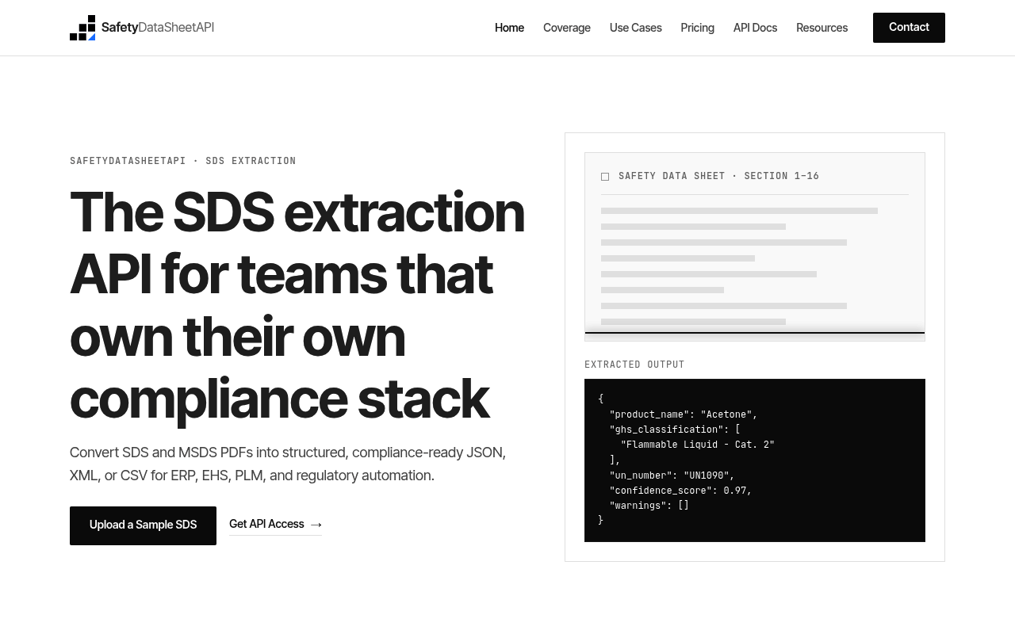Image resolution: width=1015 pixels, height=634 pixels.
Task: Click the scanning line in the document preview
Action: [x=755, y=333]
